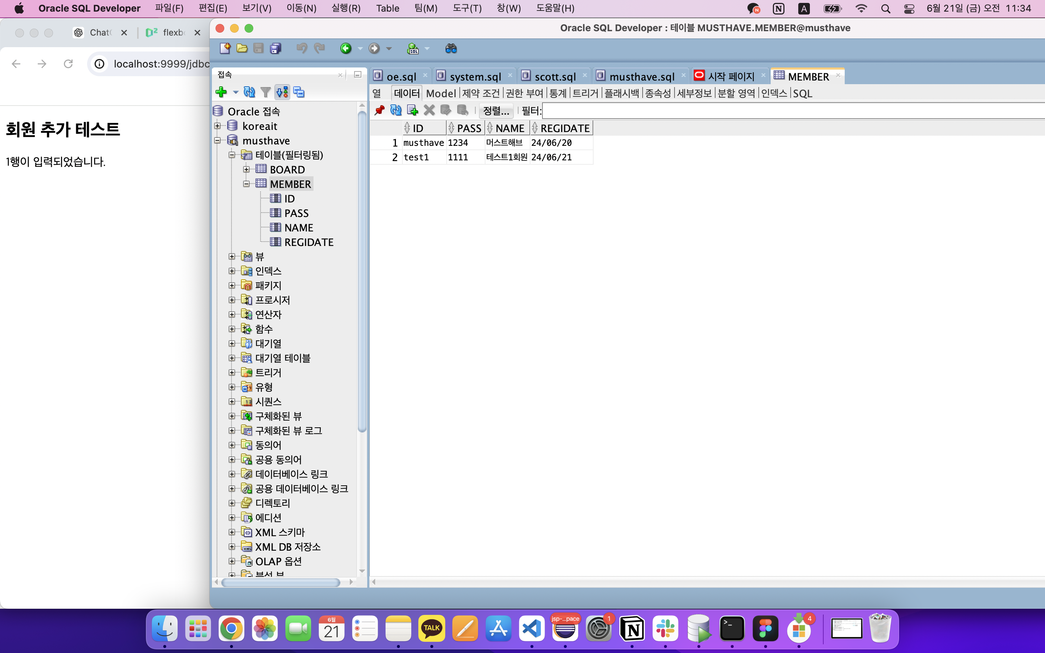Click the green plus new connection icon

221,92
